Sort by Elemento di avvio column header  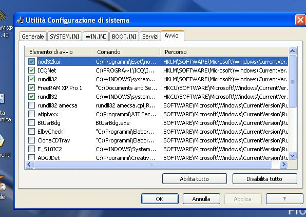[x=59, y=52]
